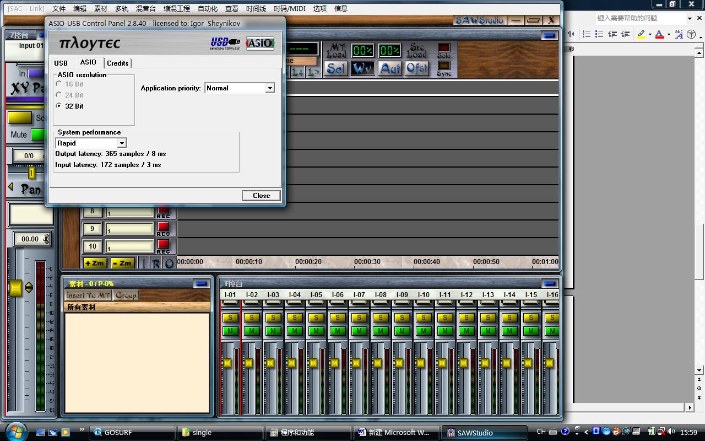Open the 素材 menu
The image size is (705, 441).
click(x=101, y=8)
